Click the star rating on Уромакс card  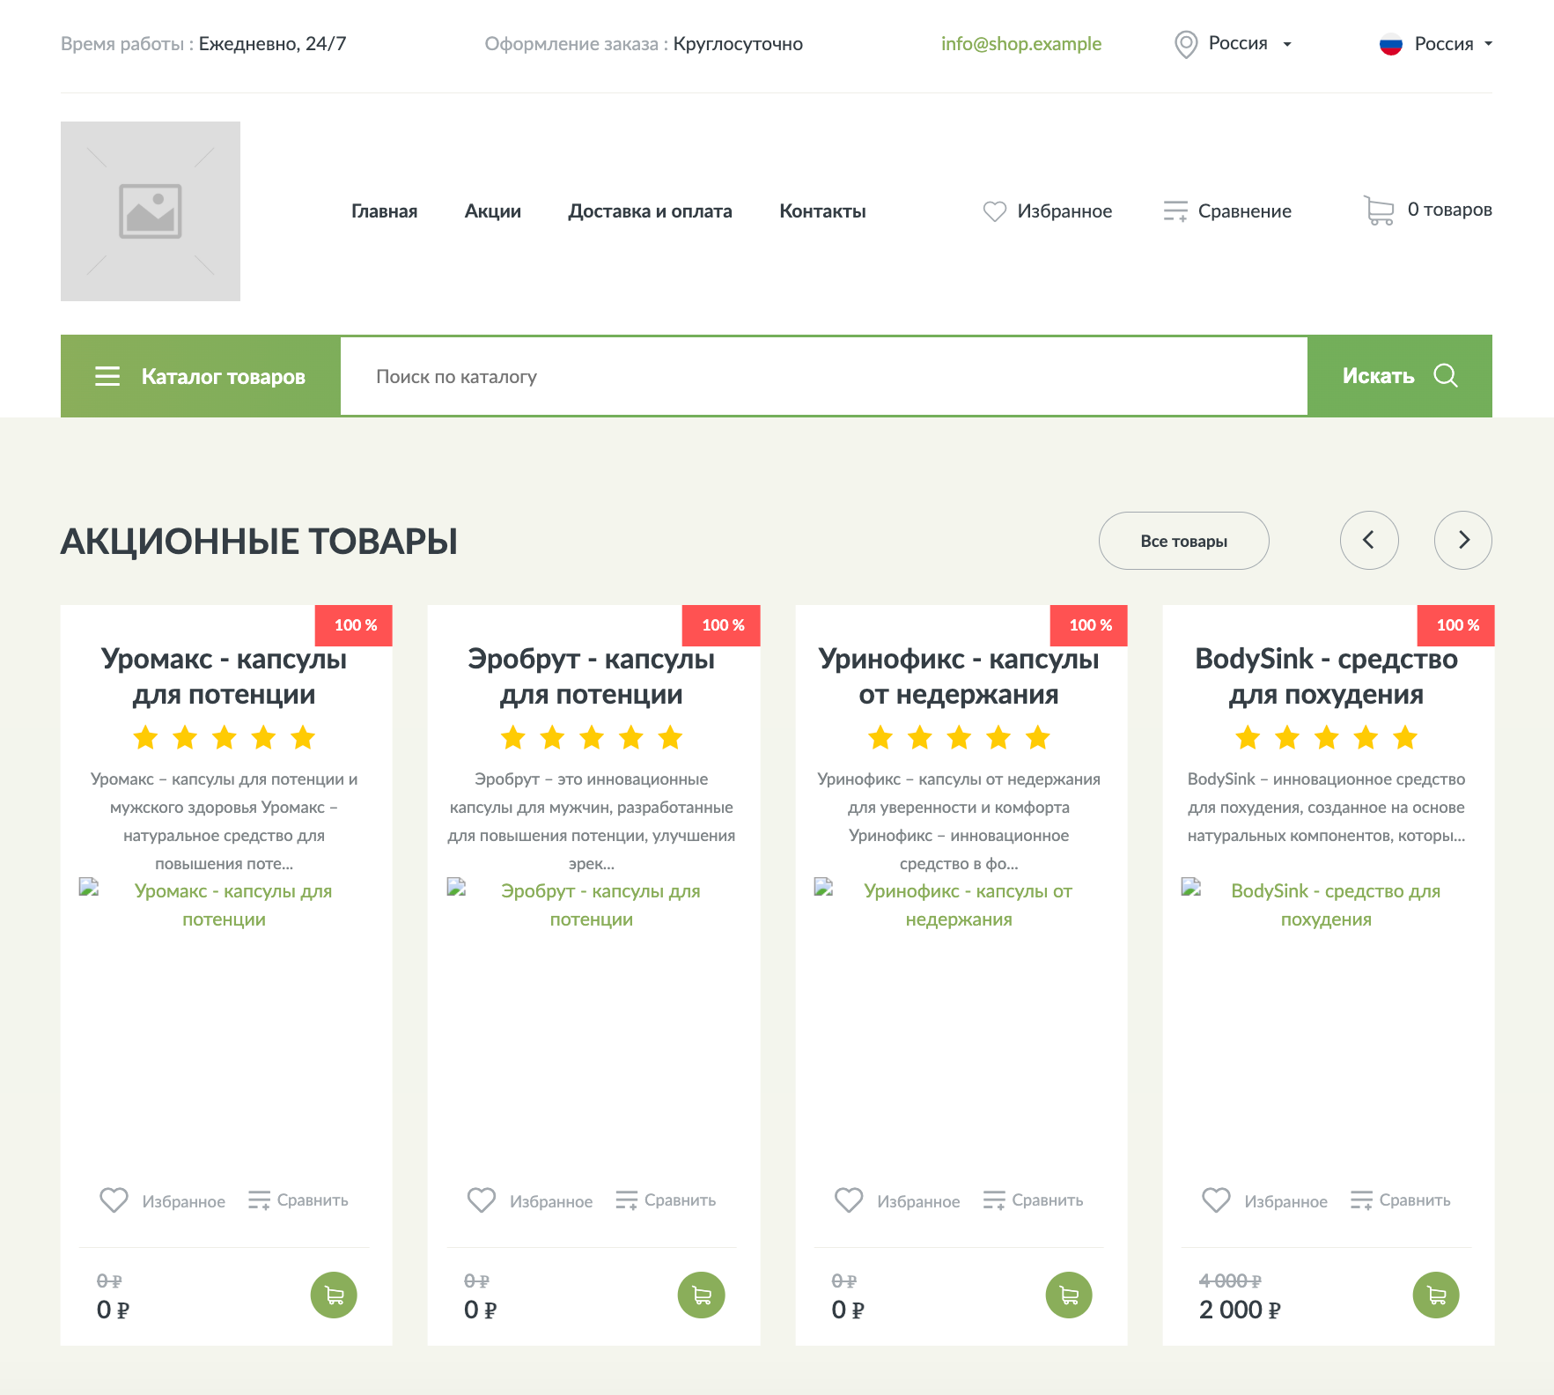coord(225,737)
